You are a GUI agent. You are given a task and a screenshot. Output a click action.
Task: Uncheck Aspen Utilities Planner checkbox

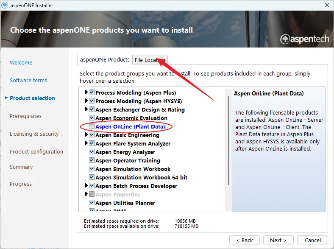[x=92, y=203]
